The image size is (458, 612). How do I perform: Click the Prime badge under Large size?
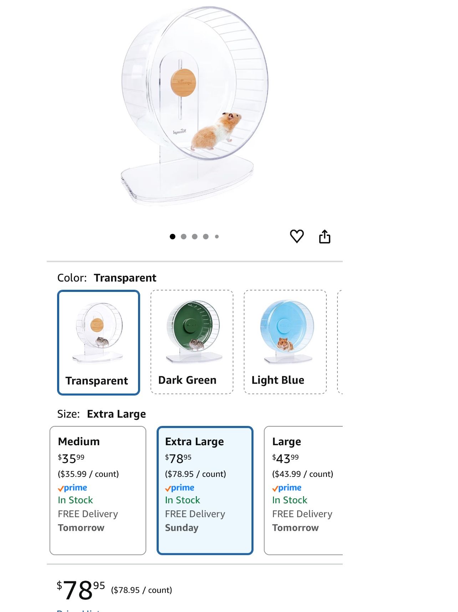[x=287, y=488]
